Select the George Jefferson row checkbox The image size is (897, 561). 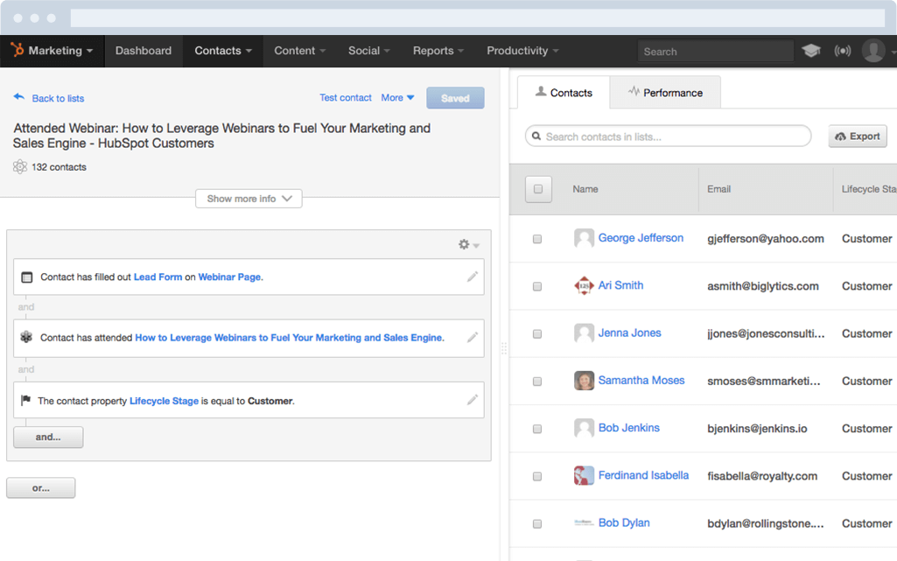coord(537,239)
